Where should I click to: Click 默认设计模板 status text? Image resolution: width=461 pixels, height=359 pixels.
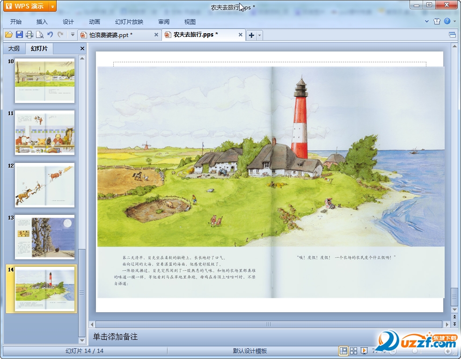point(250,351)
